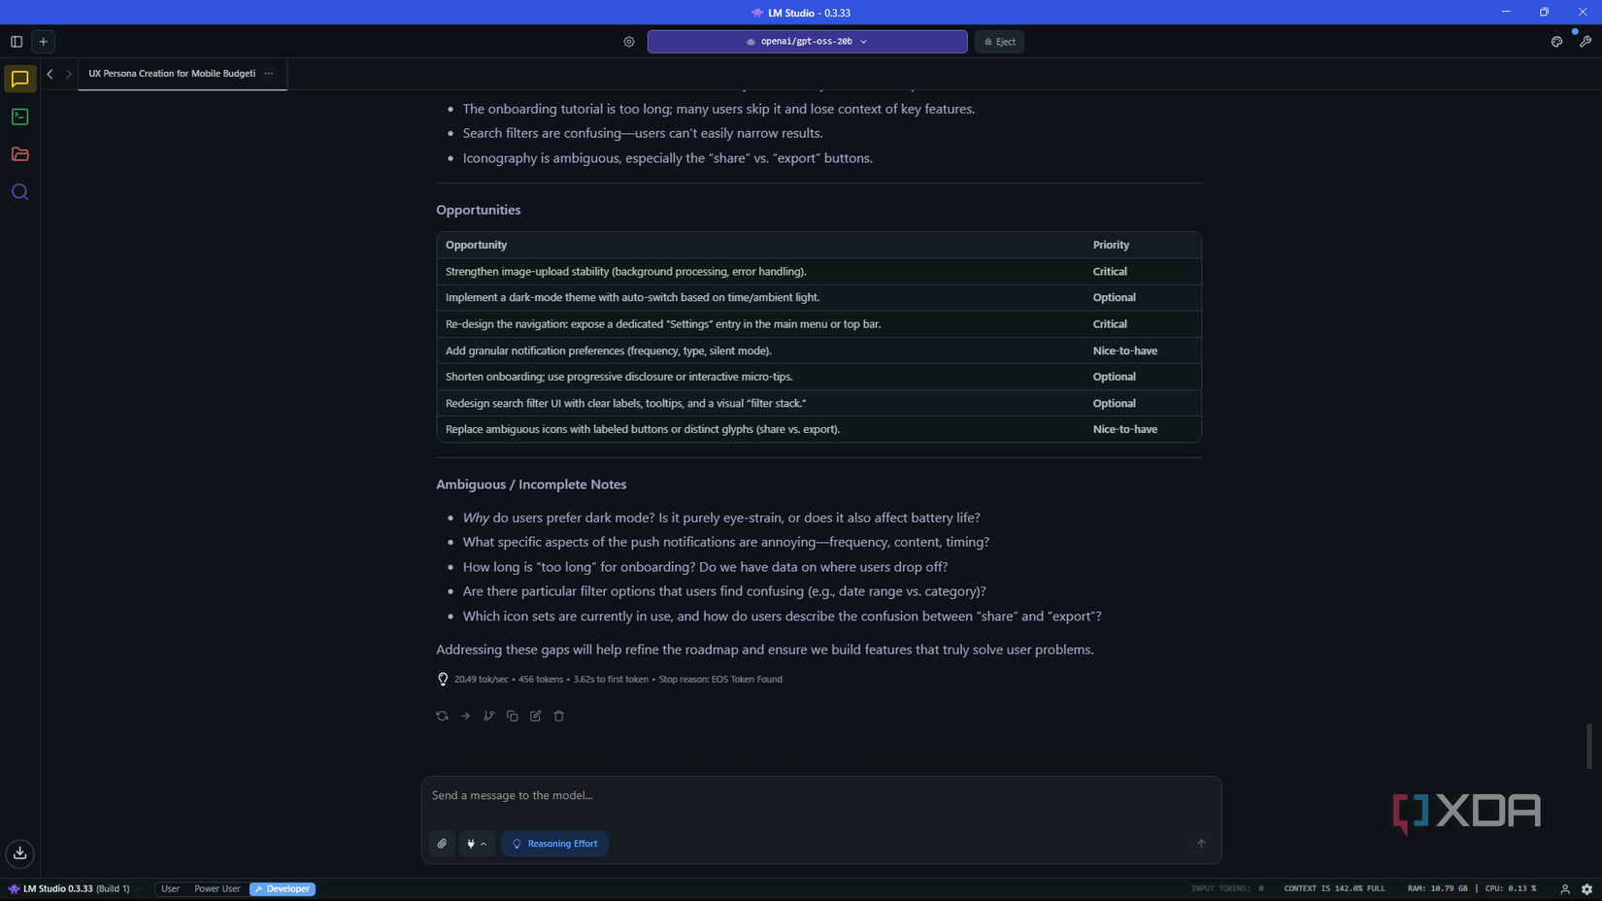
Task: Send message with the up arrow
Action: coord(1201,844)
